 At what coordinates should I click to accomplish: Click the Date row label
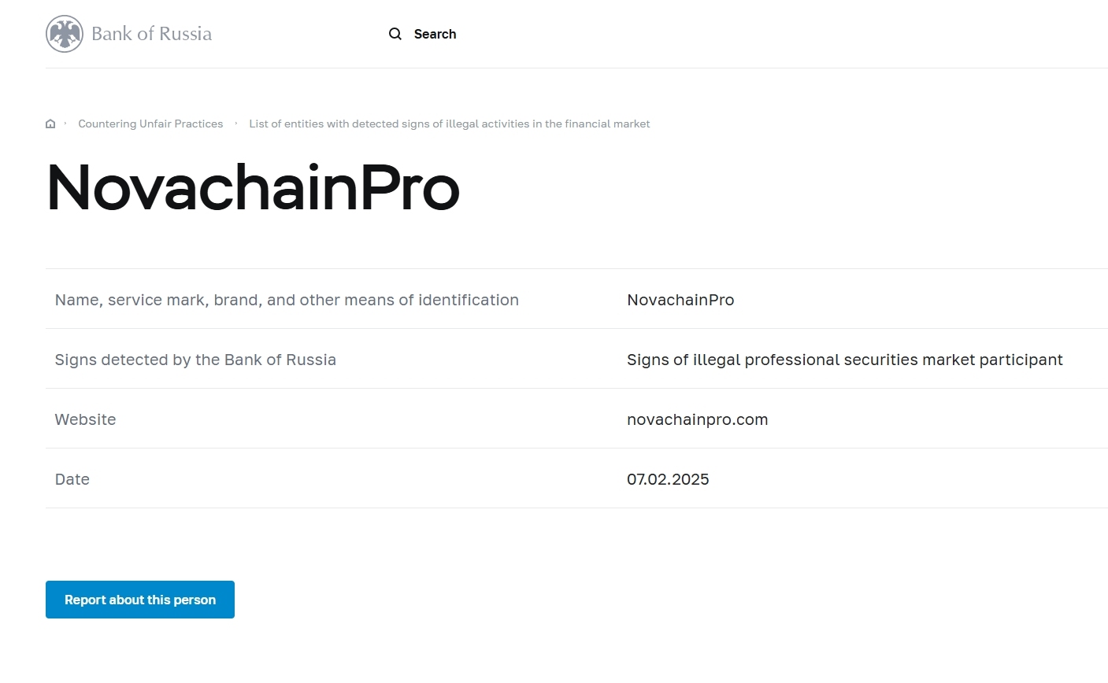pyautogui.click(x=72, y=479)
